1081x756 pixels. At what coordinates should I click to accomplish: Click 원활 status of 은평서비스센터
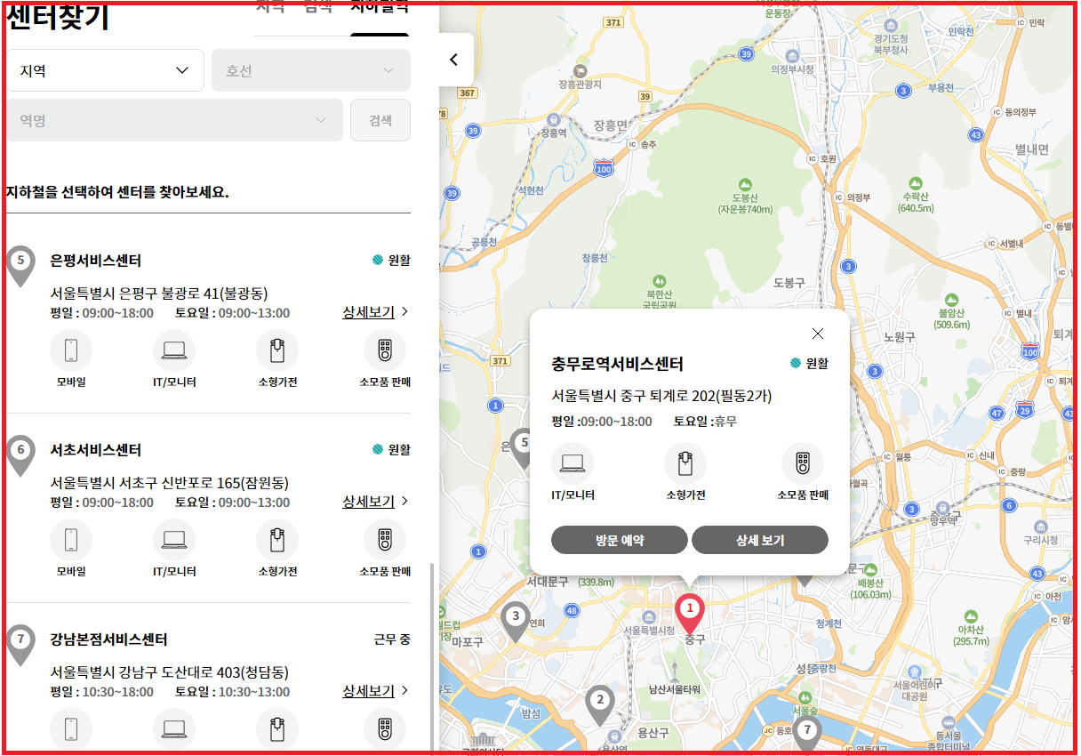[391, 261]
